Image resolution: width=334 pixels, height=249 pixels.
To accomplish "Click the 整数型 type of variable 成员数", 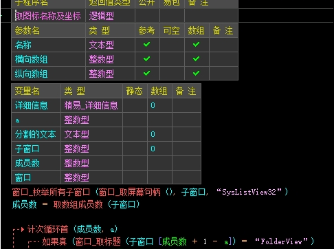I will [x=77, y=163].
